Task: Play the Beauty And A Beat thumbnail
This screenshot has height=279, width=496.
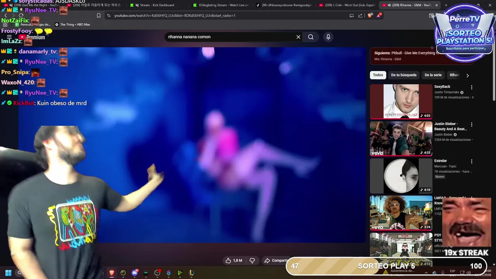Action: coord(401,139)
